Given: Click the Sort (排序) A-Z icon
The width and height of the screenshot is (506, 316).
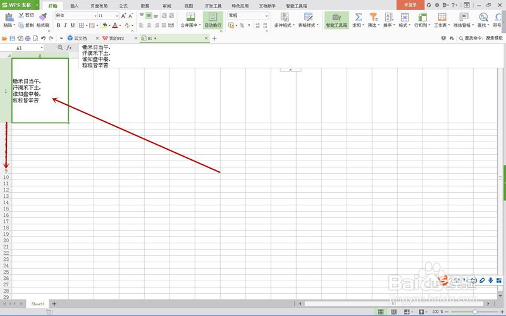Looking at the screenshot, I should 389,17.
